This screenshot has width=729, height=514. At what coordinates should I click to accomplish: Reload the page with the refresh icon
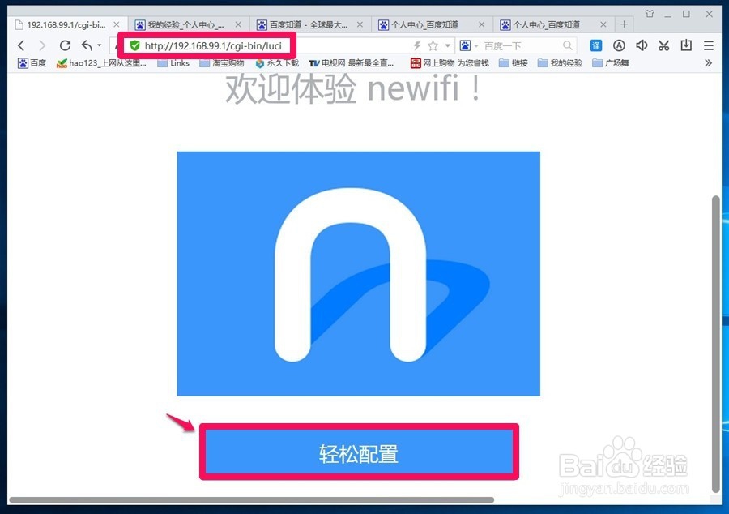(65, 45)
